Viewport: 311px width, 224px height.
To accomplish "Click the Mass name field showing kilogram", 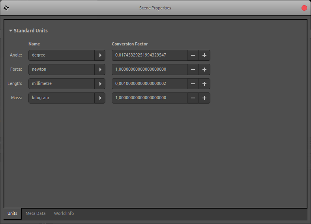I will pos(62,98).
